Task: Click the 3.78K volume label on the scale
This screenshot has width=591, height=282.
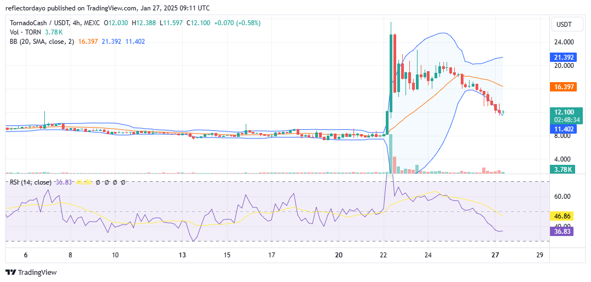Action: [x=563, y=169]
